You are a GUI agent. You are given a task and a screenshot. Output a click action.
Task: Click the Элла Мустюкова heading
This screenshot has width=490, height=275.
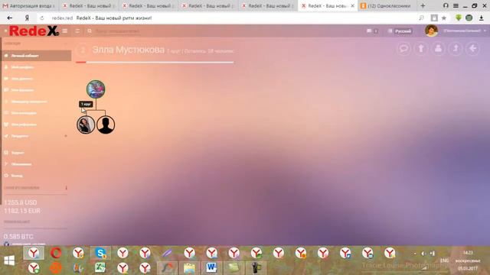(128, 50)
